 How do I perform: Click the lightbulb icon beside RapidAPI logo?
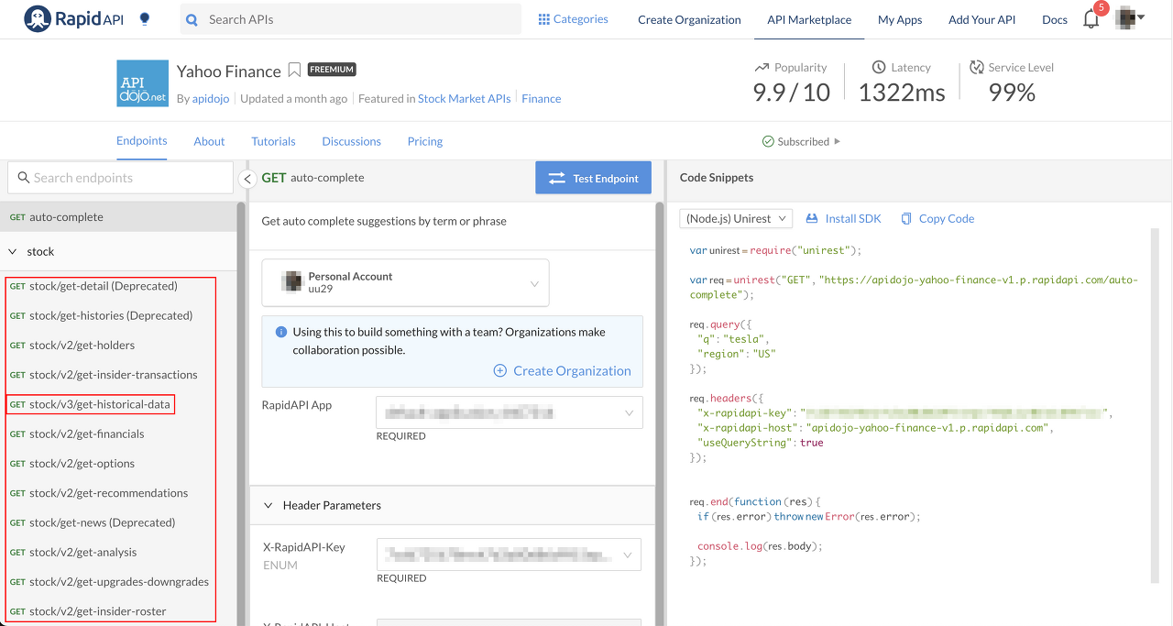(x=144, y=18)
